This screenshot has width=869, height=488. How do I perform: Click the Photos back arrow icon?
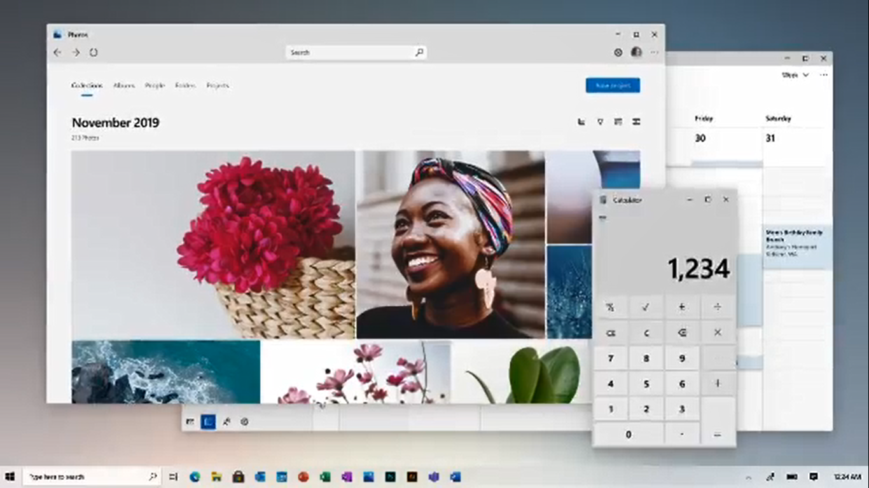point(57,52)
